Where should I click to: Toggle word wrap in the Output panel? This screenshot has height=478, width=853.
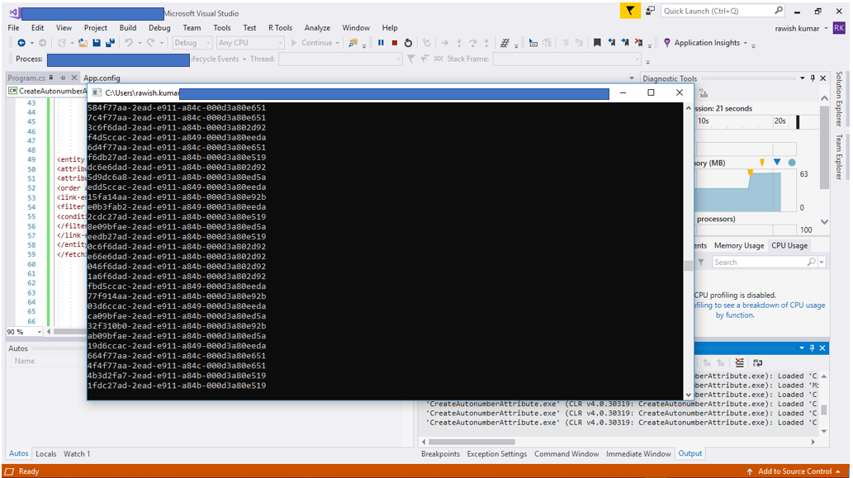click(x=757, y=362)
